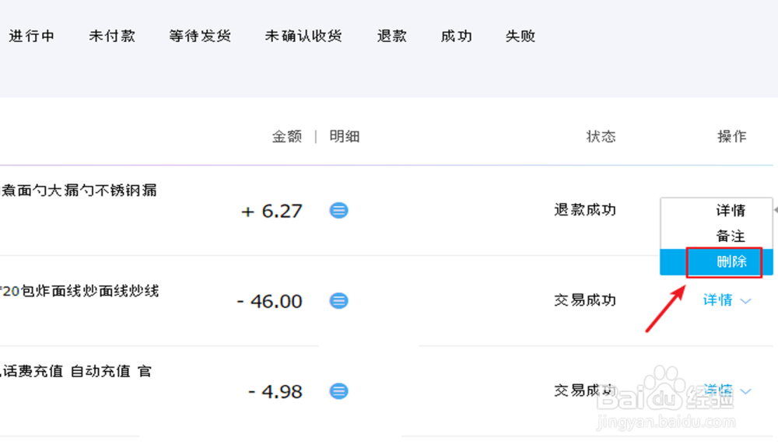This screenshot has height=448, width=778.
Task: Click 话费充值 自动充值 item title
Action: (x=76, y=372)
